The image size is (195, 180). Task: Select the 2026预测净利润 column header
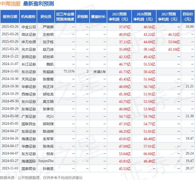click(x=144, y=16)
